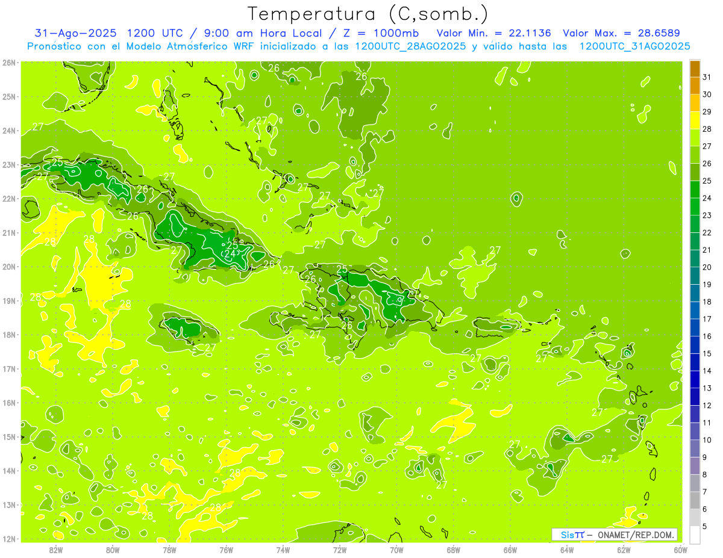
Task: Click colorbar value label '10'
Action: click(x=707, y=440)
